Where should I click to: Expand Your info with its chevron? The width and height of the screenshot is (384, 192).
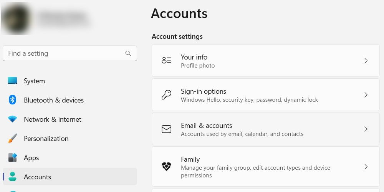[x=366, y=61]
